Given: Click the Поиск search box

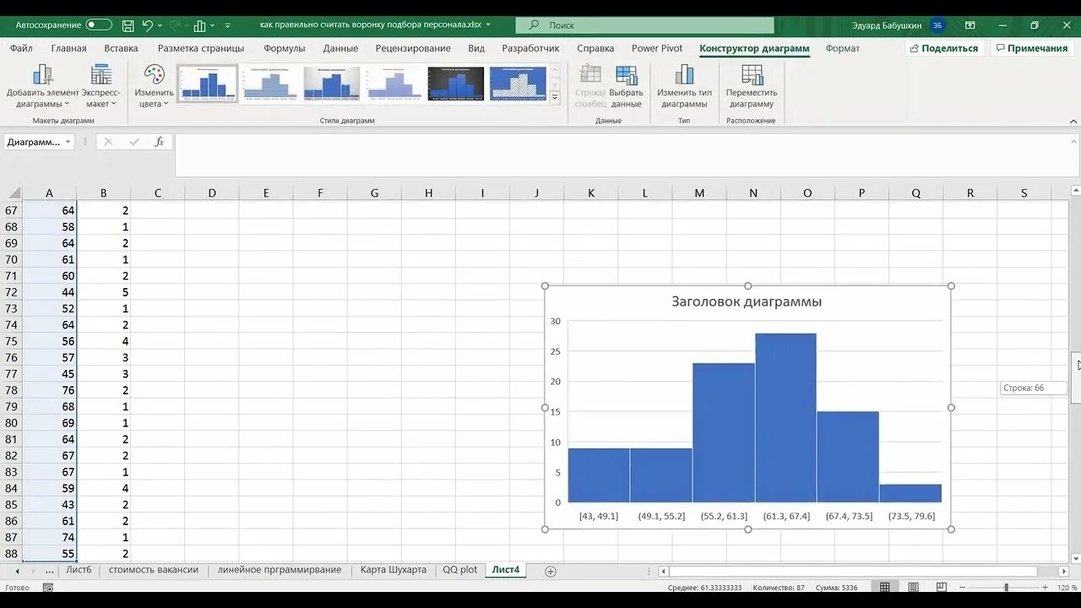Looking at the screenshot, I should pyautogui.click(x=644, y=25).
